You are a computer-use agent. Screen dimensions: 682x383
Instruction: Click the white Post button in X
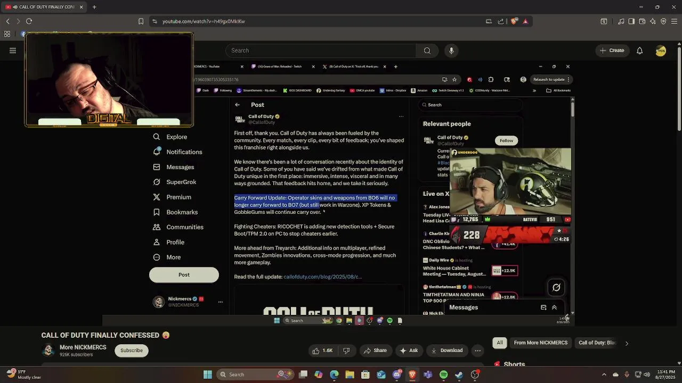(x=184, y=275)
